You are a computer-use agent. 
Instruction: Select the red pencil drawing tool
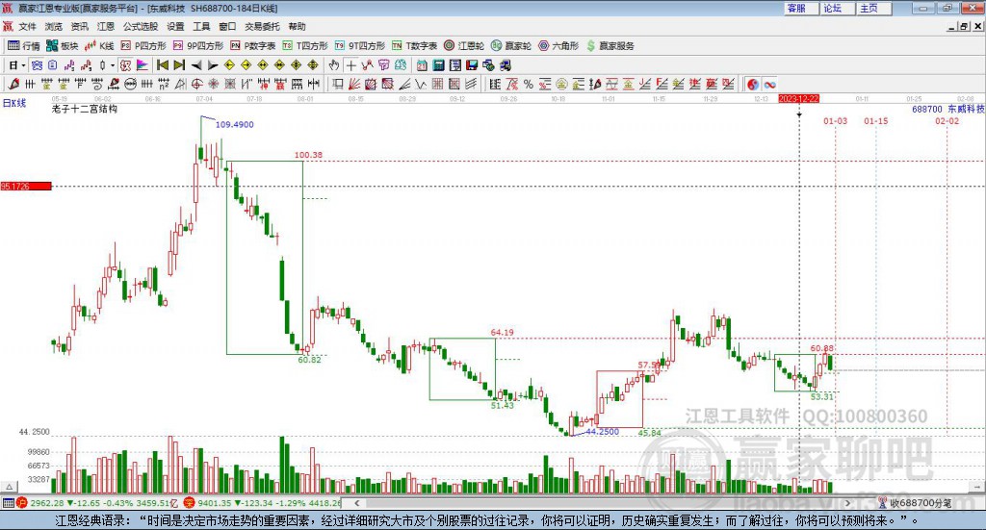point(13,84)
